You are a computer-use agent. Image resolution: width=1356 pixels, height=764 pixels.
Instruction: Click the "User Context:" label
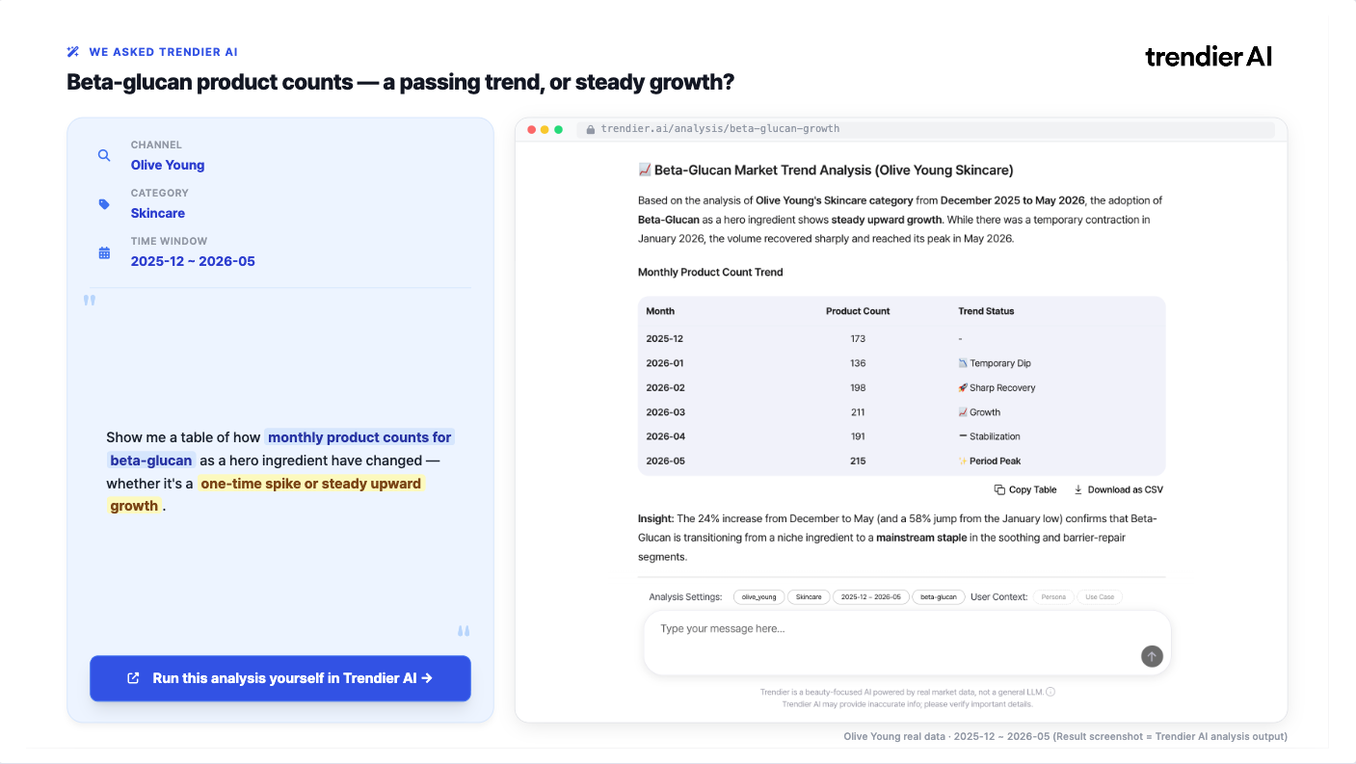[x=999, y=597]
